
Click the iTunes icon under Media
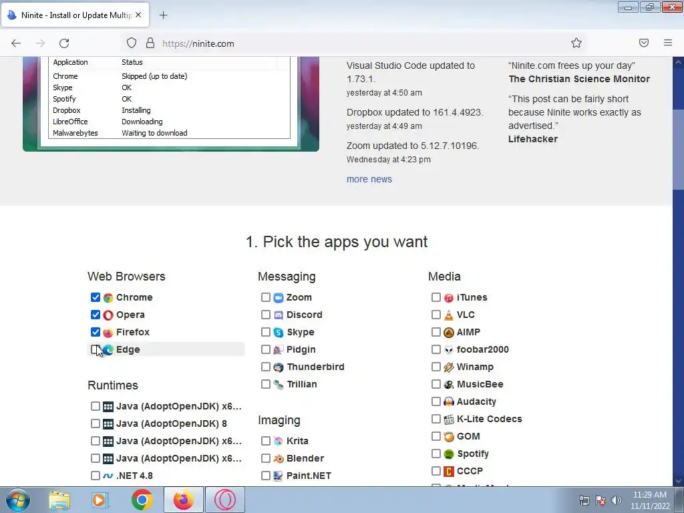(x=448, y=297)
